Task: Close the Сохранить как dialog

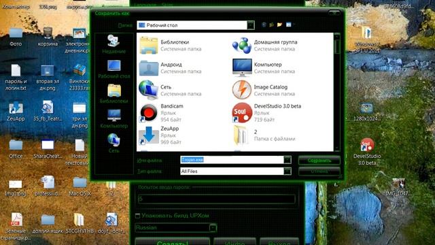Action: click(334, 13)
